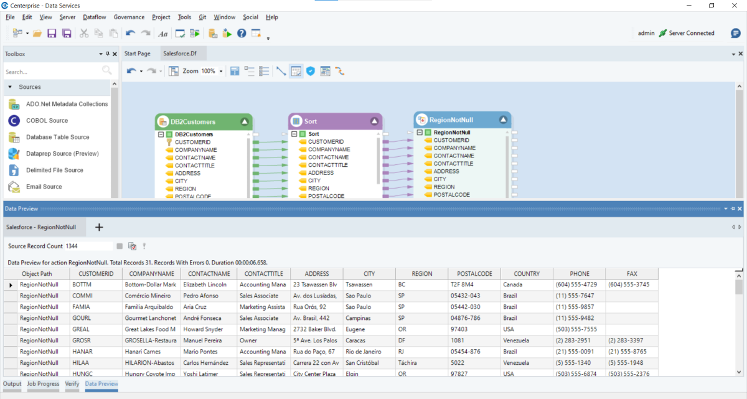The width and height of the screenshot is (747, 399).
Task: Undo the last action in the designer toolbar
Action: click(131, 70)
